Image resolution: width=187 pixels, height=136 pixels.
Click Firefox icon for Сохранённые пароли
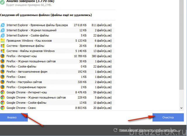3,87
